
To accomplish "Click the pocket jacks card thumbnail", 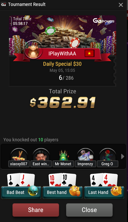I will [x=21, y=180].
